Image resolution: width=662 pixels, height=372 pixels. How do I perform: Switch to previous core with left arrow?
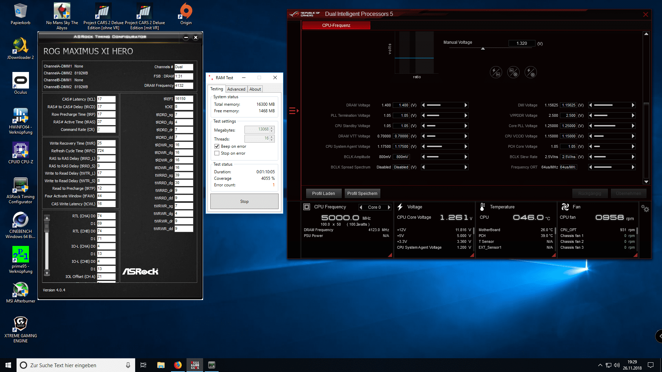(x=361, y=207)
